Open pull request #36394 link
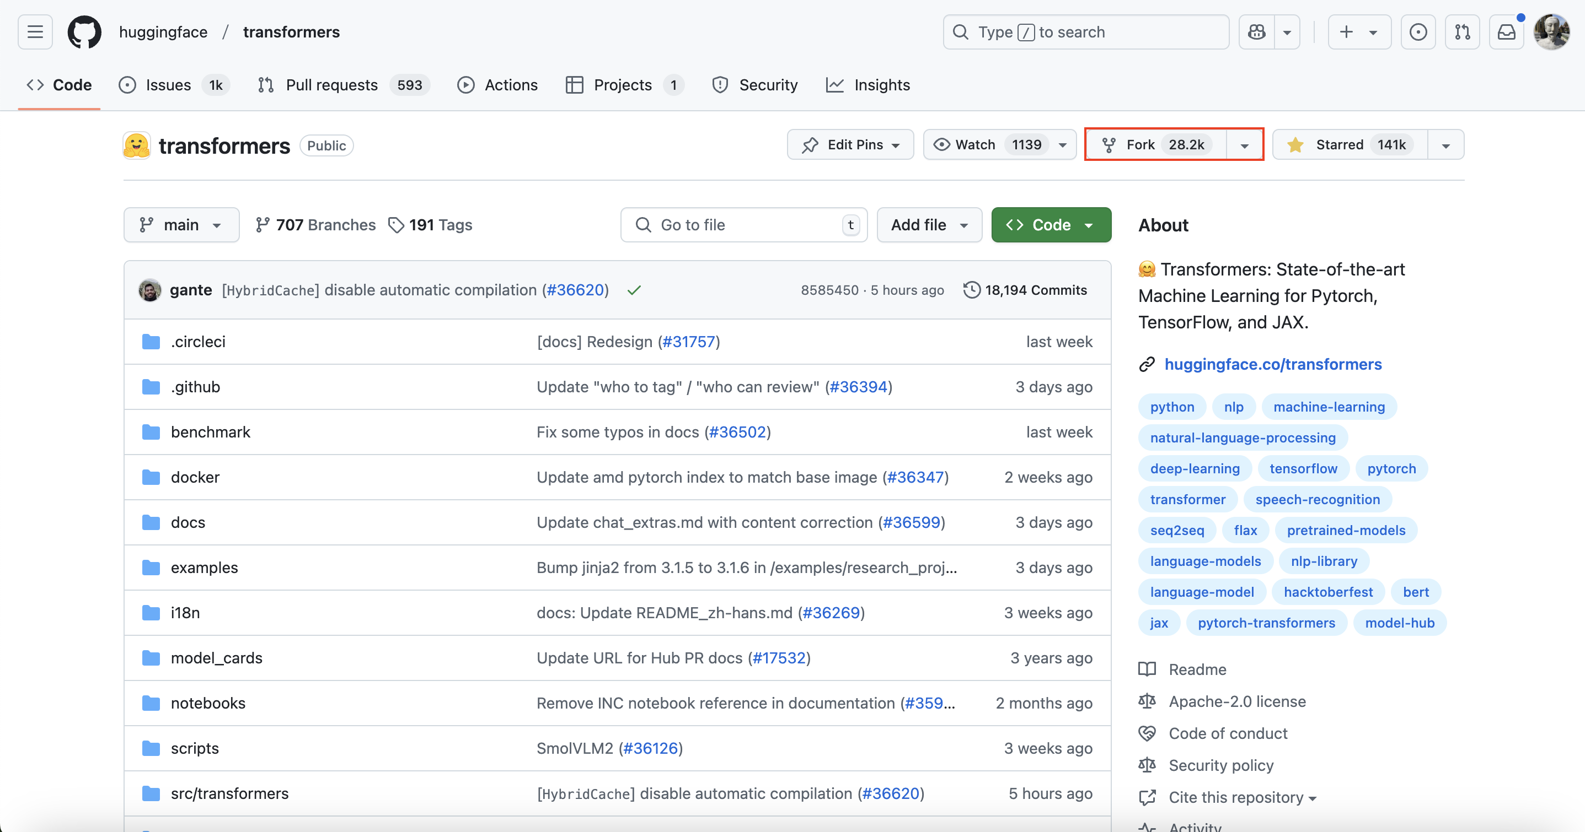Image resolution: width=1585 pixels, height=832 pixels. tap(858, 387)
